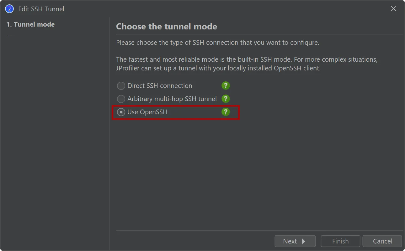Click the 'Choose the tunnel mode' heading

click(x=167, y=26)
